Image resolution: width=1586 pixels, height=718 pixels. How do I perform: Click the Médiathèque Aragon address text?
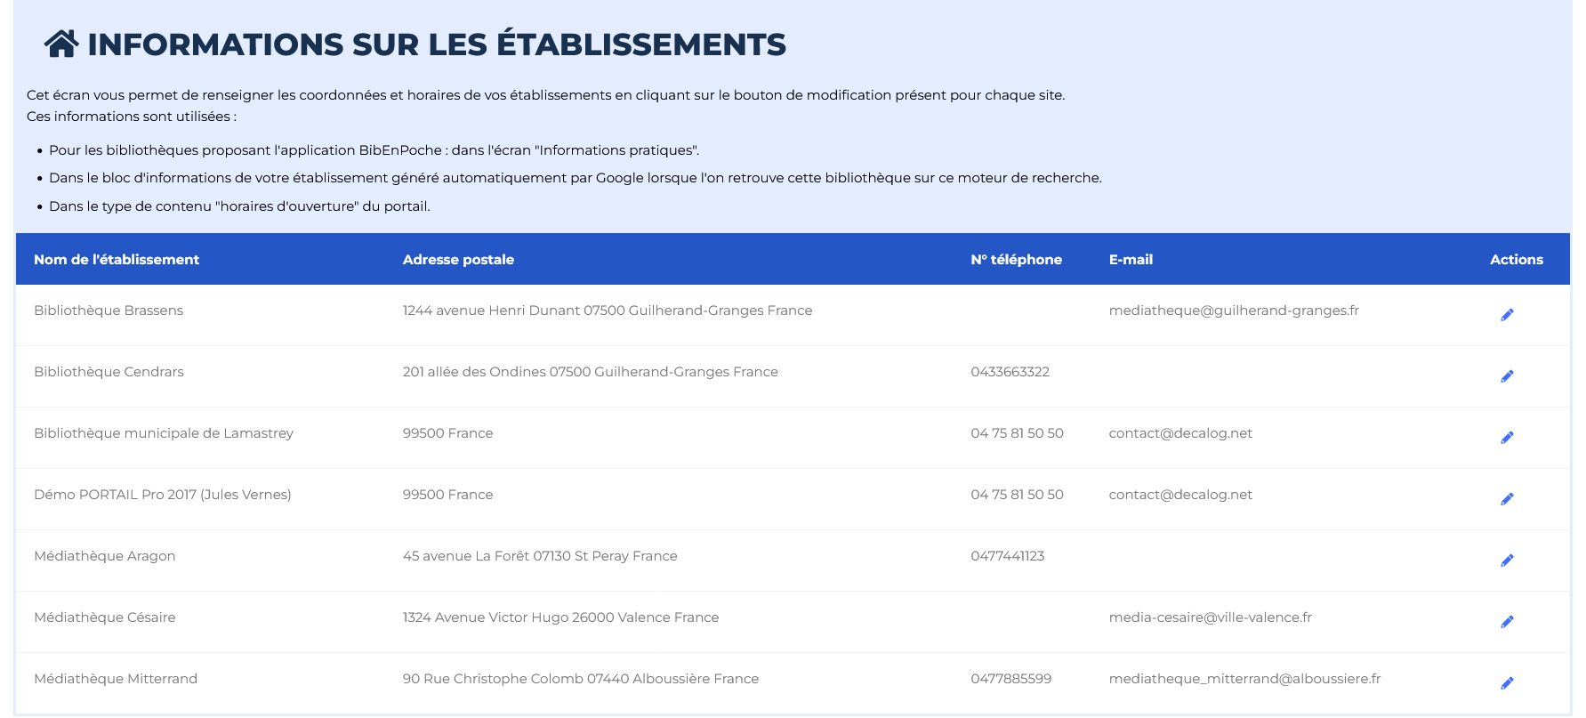(x=539, y=556)
